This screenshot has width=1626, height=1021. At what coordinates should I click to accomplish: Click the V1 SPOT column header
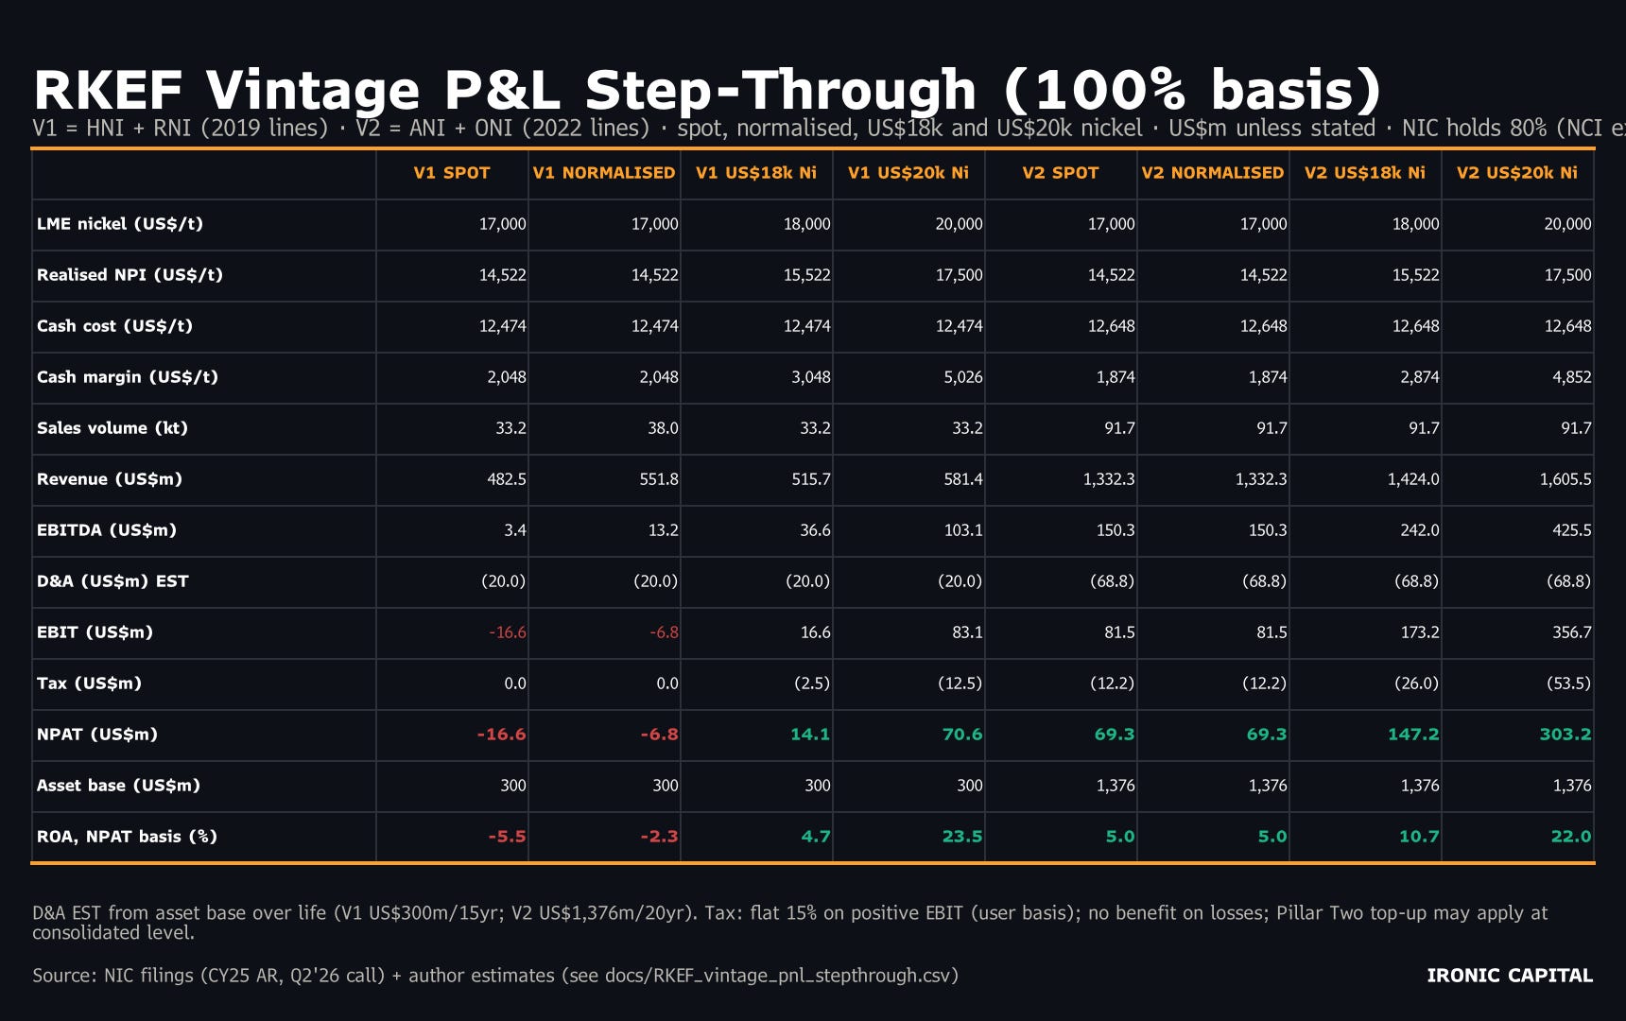452,173
